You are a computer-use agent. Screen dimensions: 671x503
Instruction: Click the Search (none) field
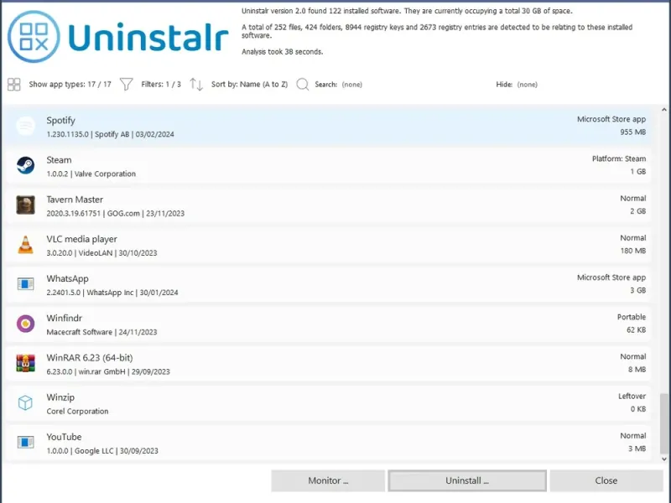pos(339,85)
